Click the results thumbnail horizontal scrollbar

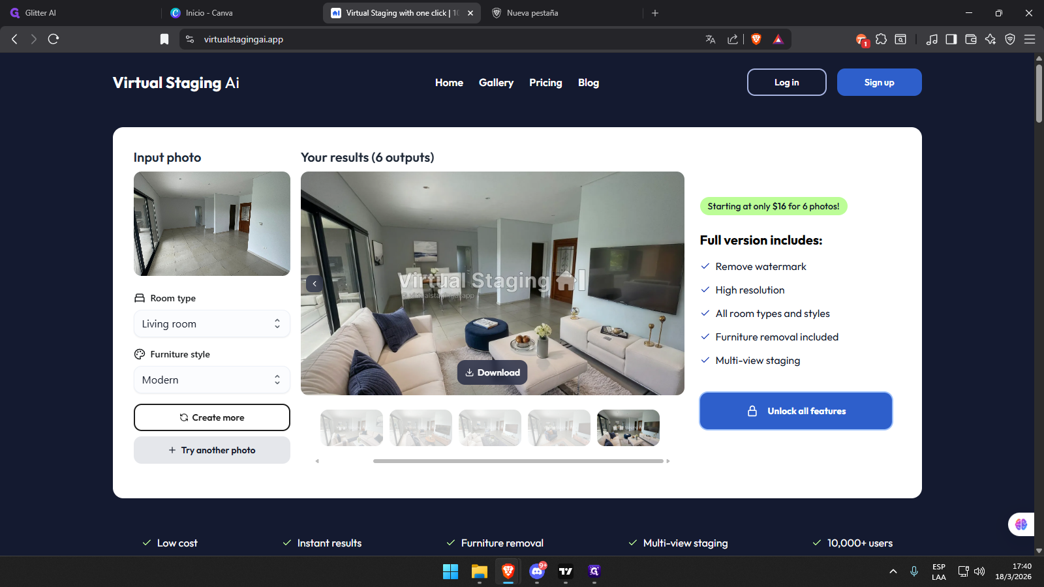click(518, 461)
